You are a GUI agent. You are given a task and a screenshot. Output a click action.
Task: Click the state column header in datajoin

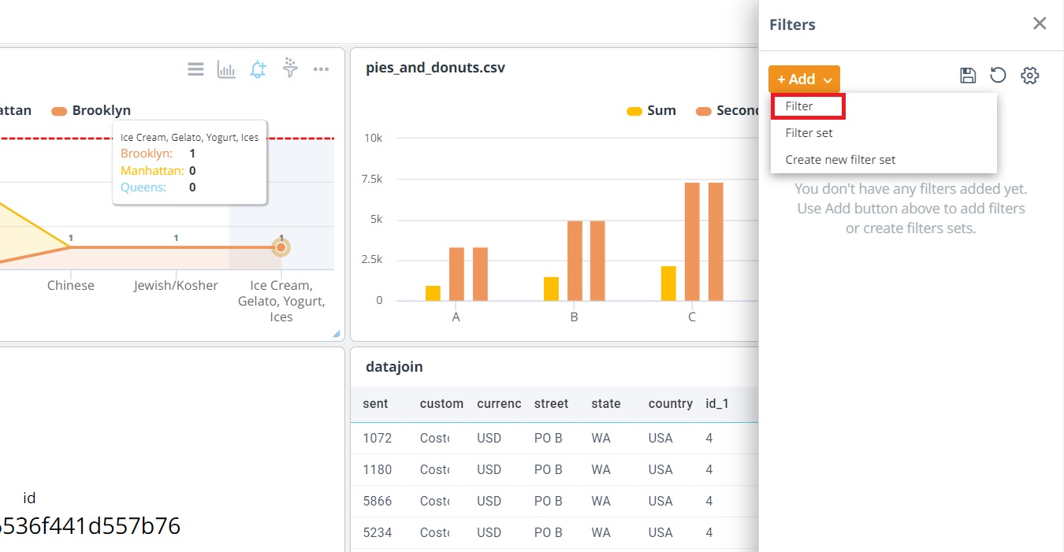coord(606,404)
